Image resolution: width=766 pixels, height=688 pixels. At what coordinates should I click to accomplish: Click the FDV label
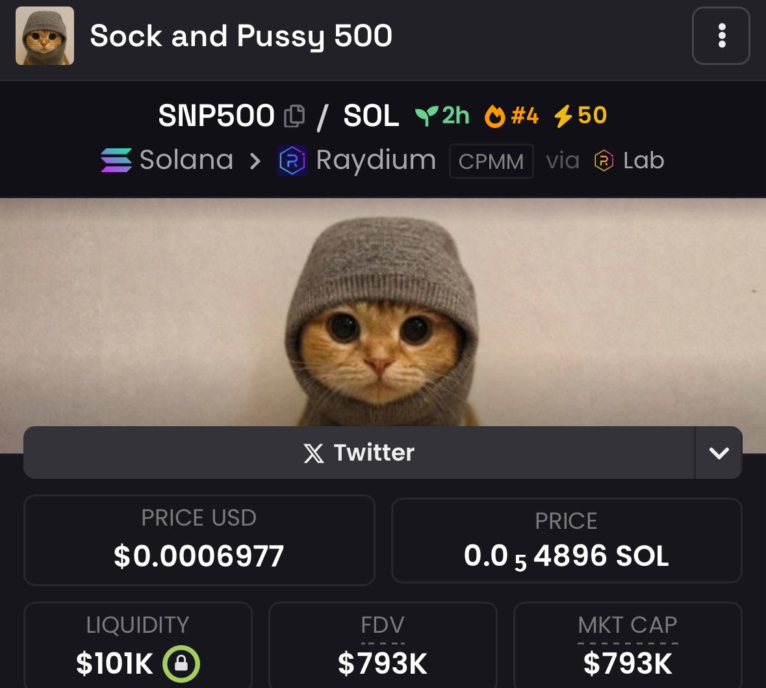point(383,625)
